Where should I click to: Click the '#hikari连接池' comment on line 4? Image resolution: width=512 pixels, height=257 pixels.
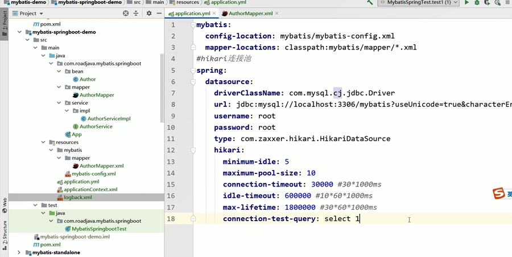(x=224, y=59)
